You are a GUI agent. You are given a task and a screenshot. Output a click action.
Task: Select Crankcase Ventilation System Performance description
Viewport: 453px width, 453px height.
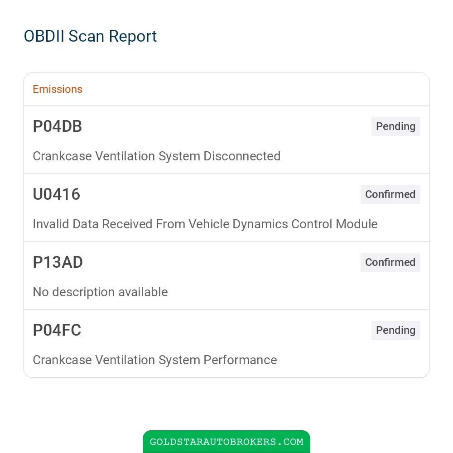pyautogui.click(x=155, y=360)
